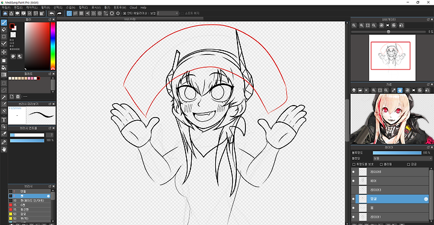Hide the second layer from top
Viewport: 434px width, 225px height.
[353, 181]
